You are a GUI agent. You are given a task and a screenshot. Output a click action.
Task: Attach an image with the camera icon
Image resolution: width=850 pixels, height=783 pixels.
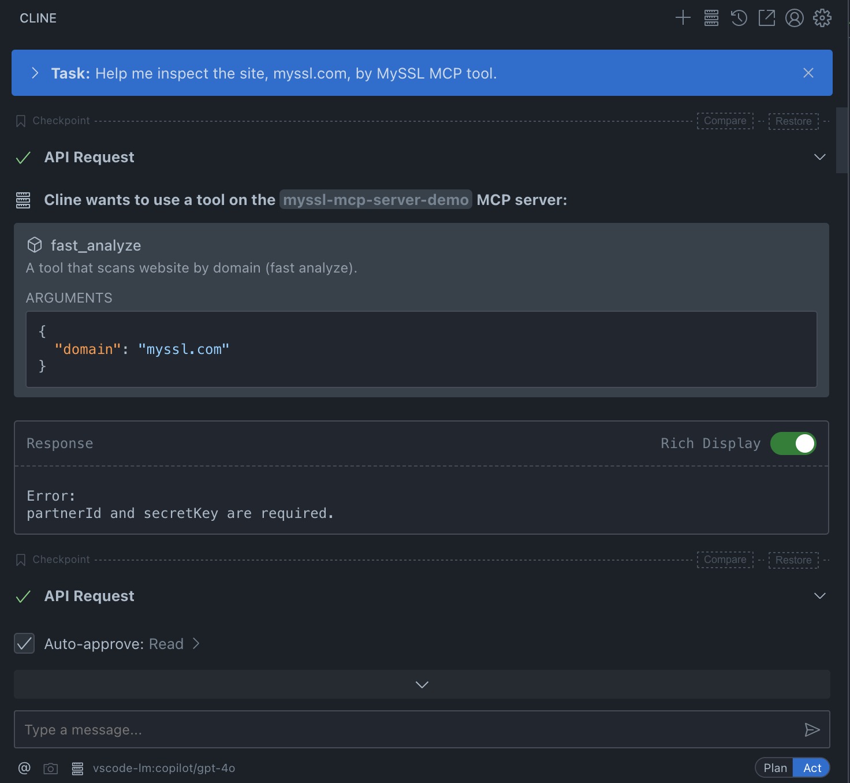coord(51,769)
